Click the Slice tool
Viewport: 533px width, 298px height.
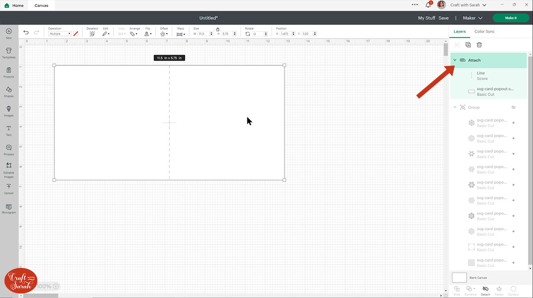[457, 290]
